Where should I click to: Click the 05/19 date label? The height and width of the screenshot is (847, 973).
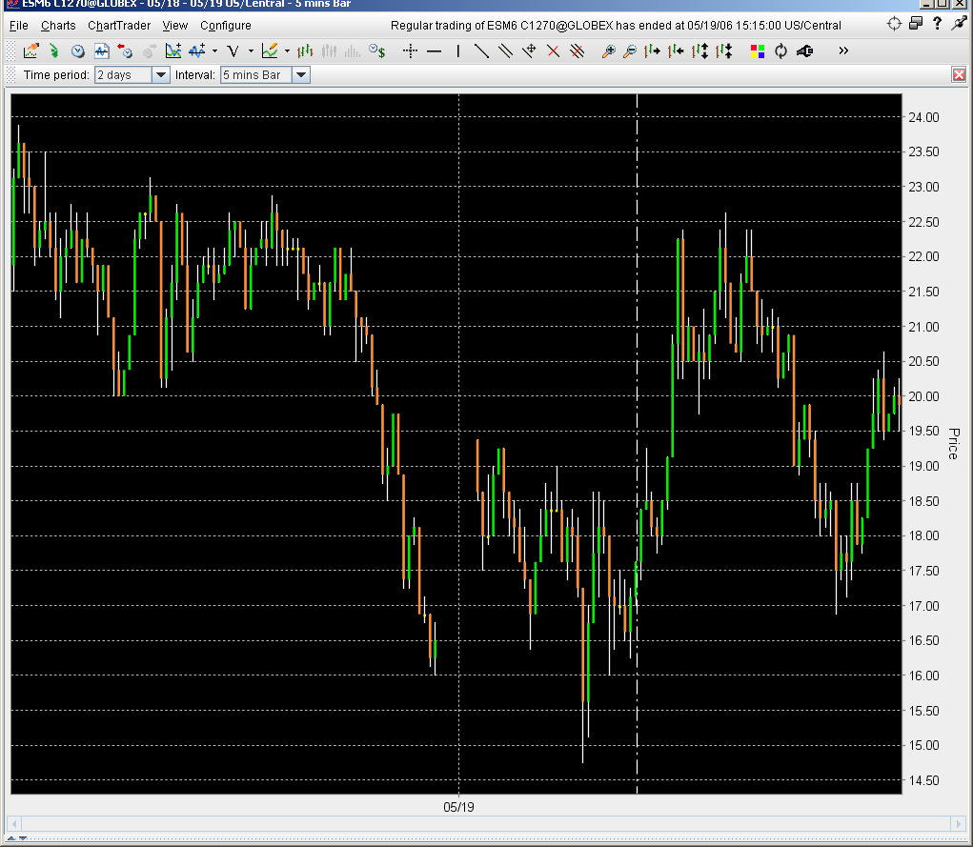(458, 807)
